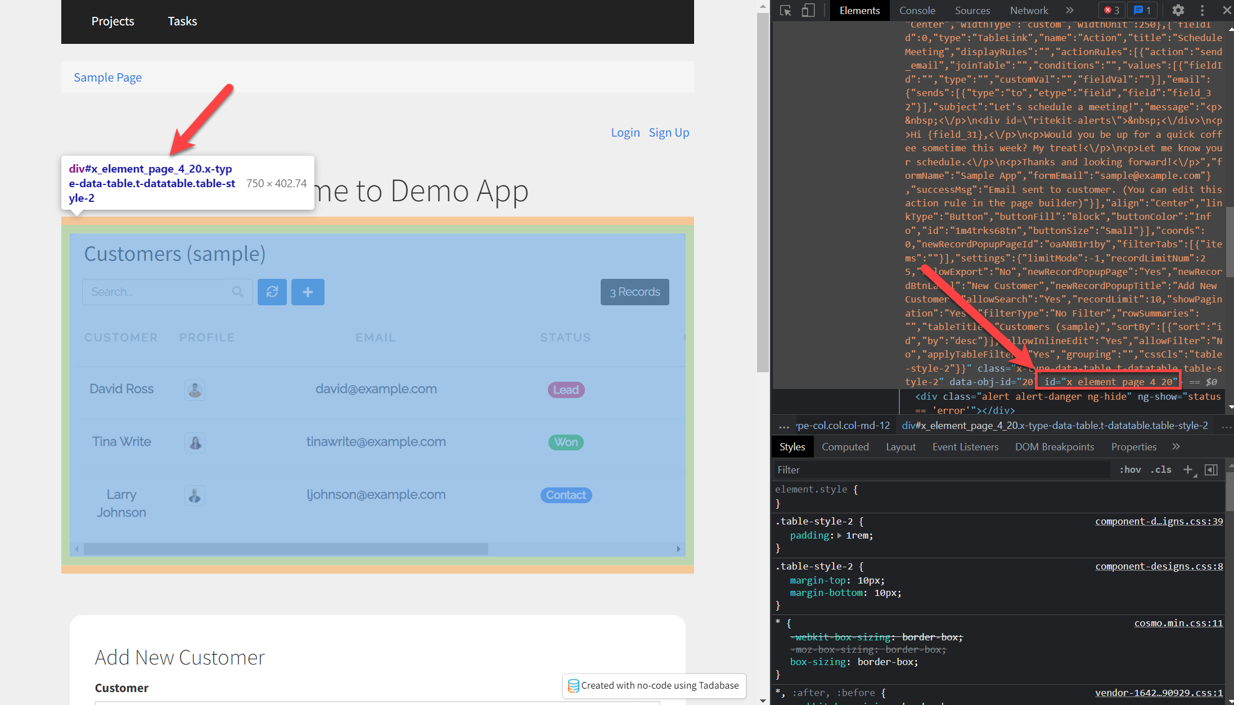Click the blue messages count badge
Screen dimensions: 1234x705
click(x=1142, y=10)
